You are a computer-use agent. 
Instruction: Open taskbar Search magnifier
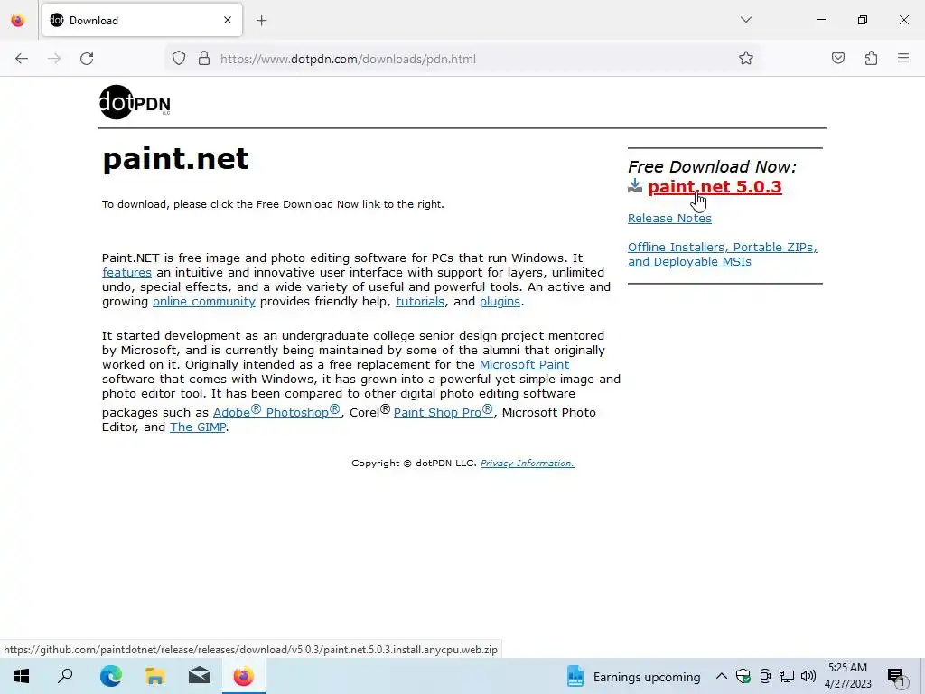pos(65,676)
